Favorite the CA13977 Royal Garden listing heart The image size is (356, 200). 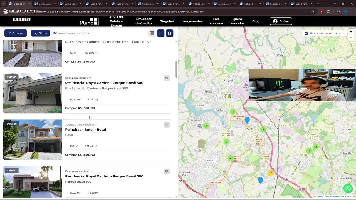[x=167, y=171]
